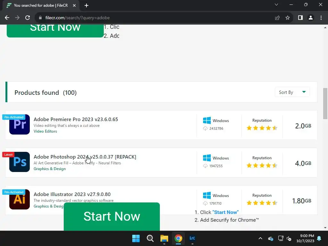328x246 pixels.
Task: Open Chrome side panel icon
Action: [300, 18]
